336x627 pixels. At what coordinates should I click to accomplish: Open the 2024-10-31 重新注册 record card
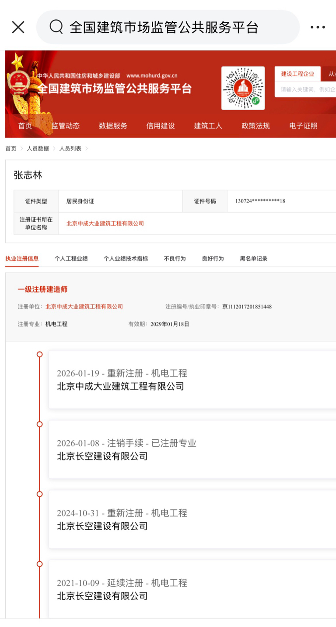point(192,519)
